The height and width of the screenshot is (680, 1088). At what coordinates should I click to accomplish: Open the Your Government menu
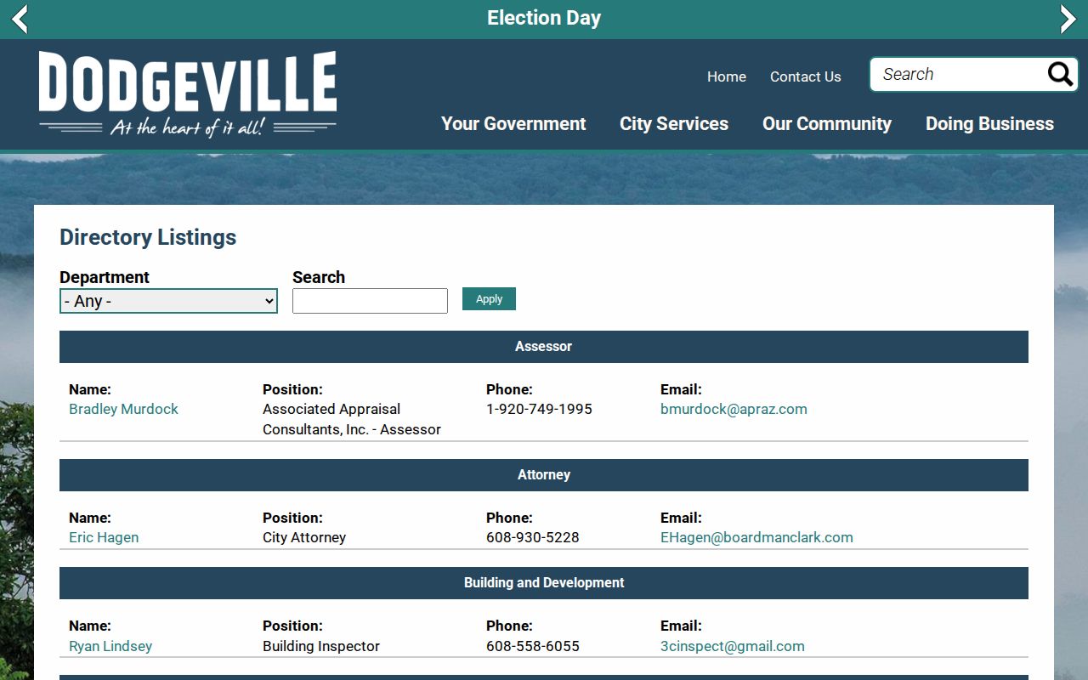coord(513,124)
